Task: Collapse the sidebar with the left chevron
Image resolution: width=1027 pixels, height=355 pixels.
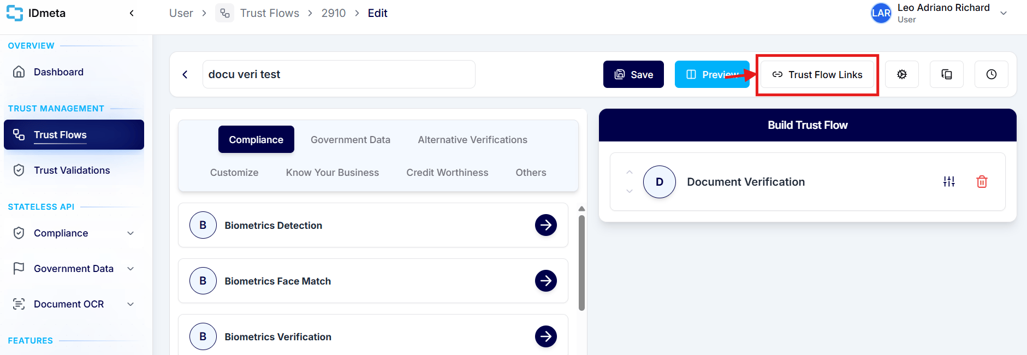Action: point(132,13)
